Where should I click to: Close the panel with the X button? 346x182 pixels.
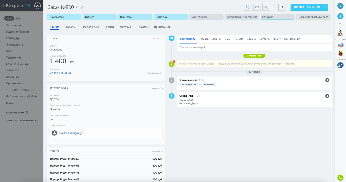pos(38,6)
